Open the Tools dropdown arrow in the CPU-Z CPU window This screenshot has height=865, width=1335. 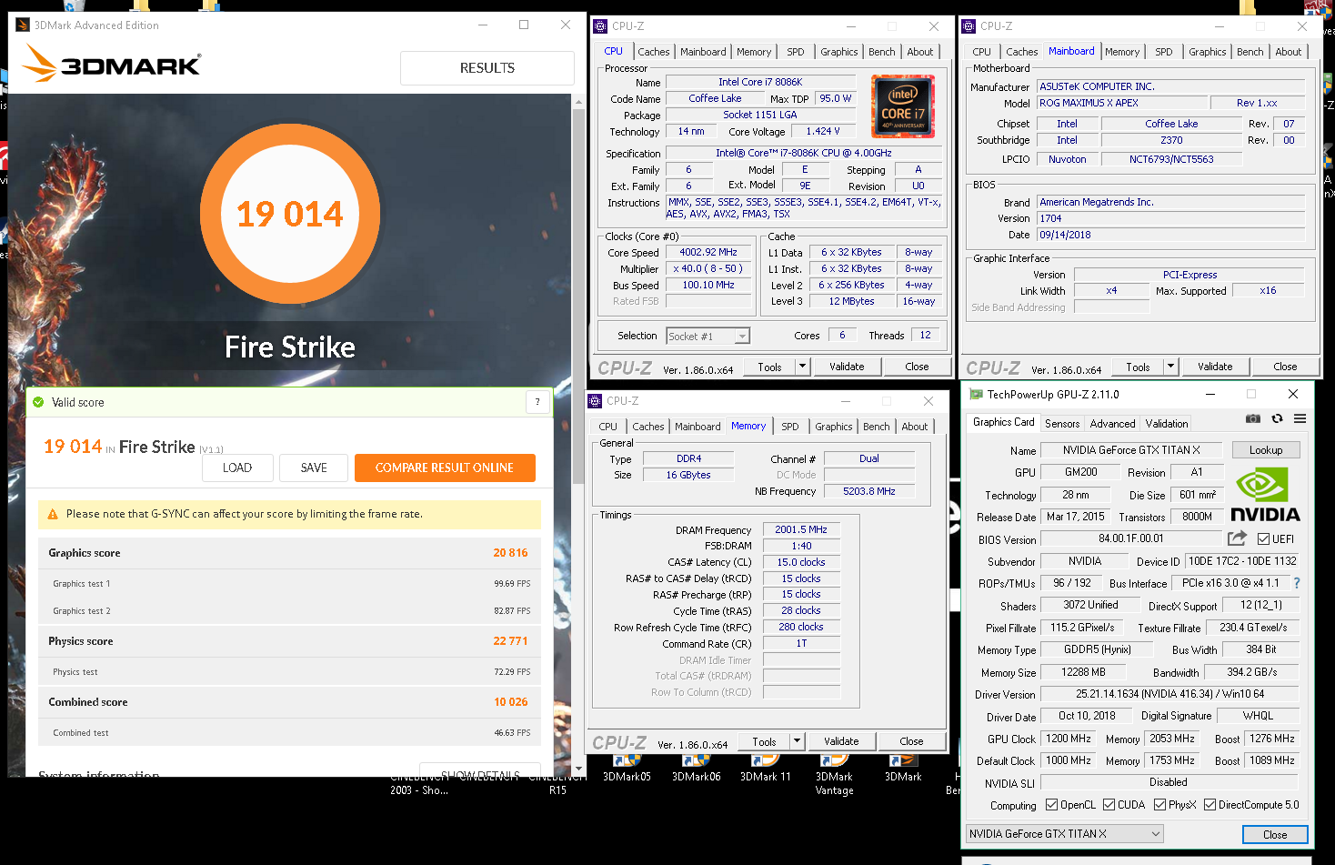coord(802,367)
